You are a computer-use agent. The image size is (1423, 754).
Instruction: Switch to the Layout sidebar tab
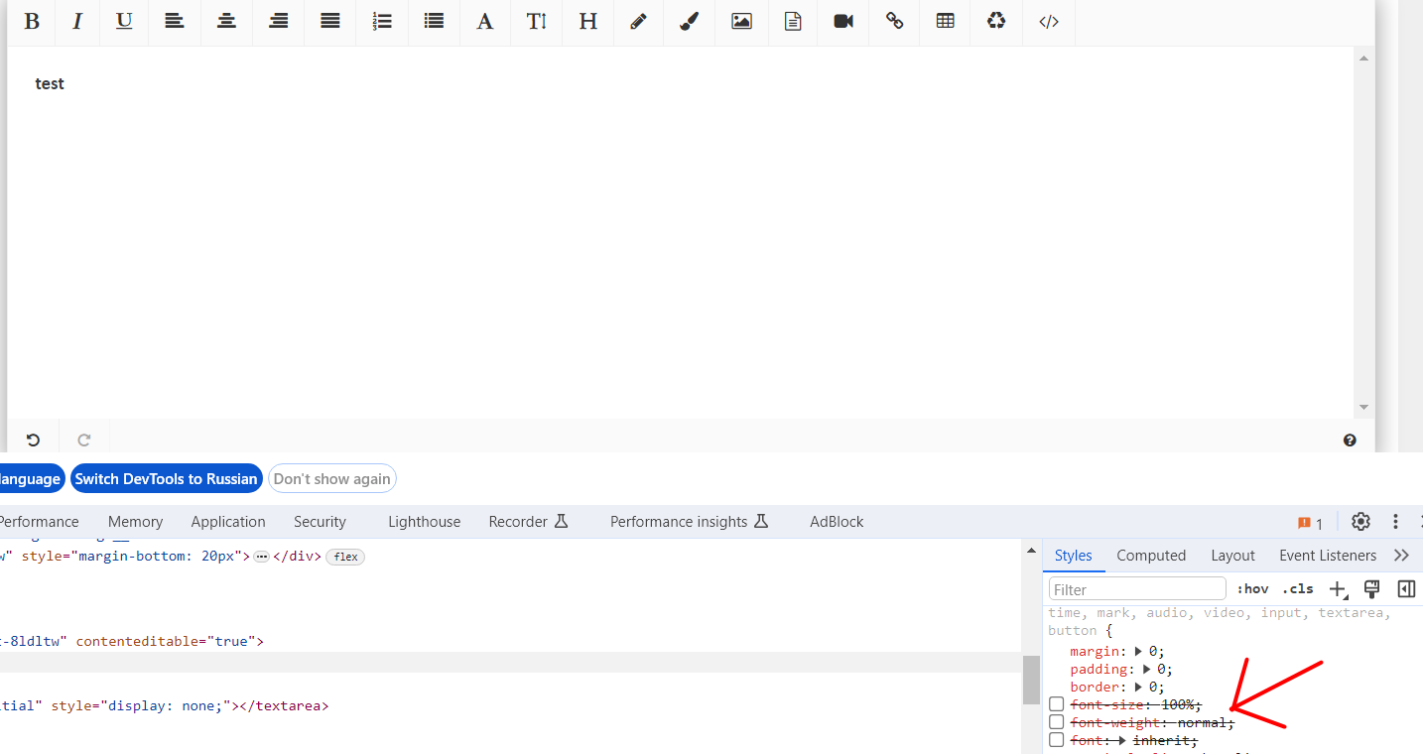1232,556
